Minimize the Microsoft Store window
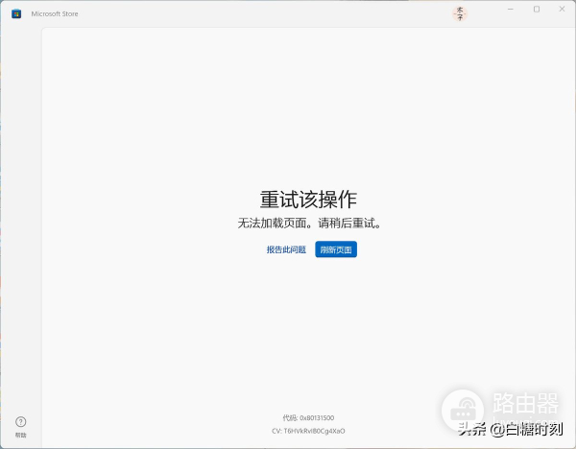Screen dimensions: 576x449 pyautogui.click(x=511, y=10)
